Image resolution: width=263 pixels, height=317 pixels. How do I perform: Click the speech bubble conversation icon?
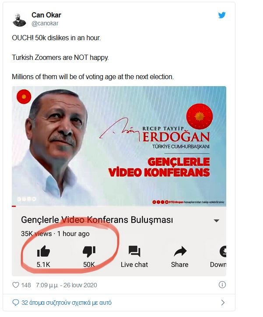[x=16, y=303]
